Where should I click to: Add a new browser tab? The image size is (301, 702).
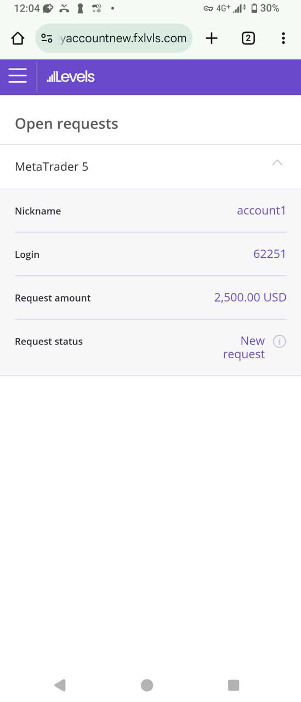(212, 38)
